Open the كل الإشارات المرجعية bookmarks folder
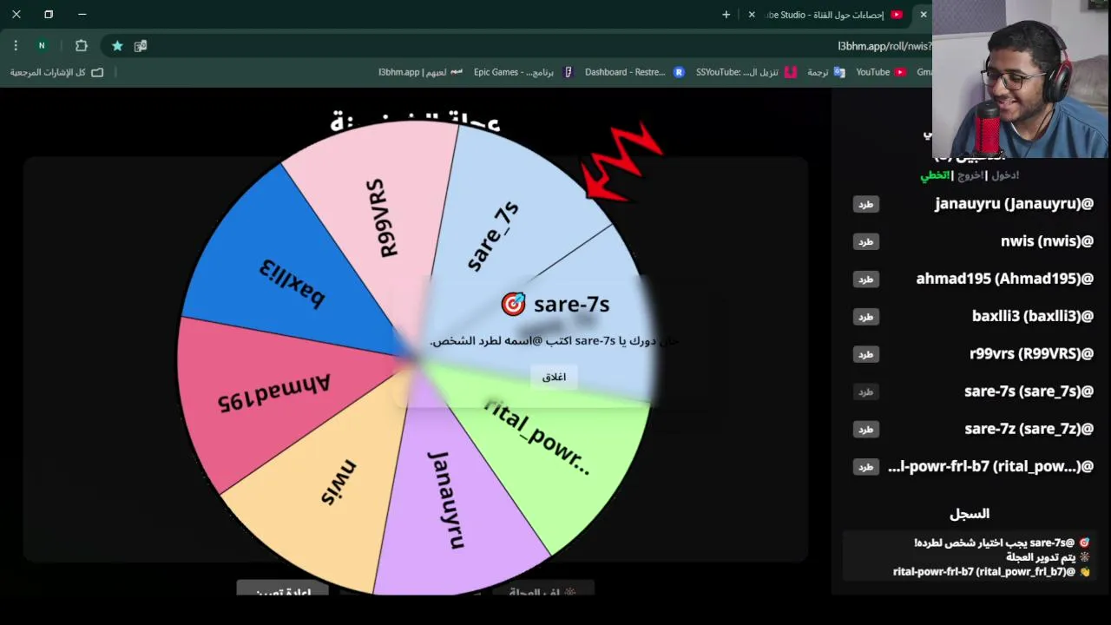 point(56,72)
